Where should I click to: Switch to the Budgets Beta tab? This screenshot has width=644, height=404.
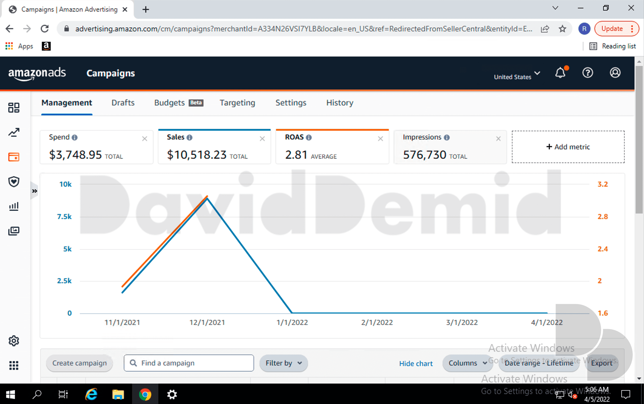[x=179, y=103]
